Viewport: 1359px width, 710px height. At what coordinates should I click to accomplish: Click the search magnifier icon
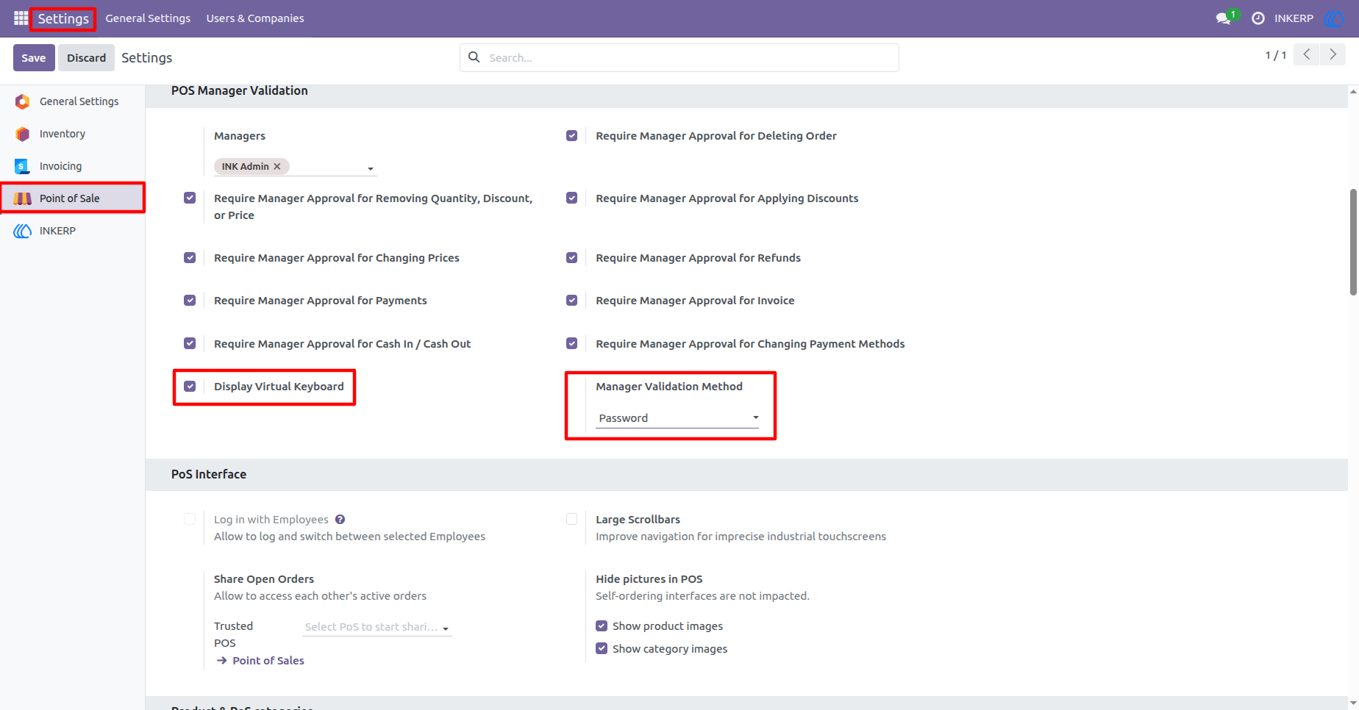[x=474, y=57]
